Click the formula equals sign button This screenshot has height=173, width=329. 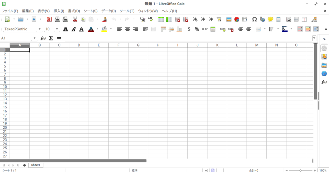point(59,38)
